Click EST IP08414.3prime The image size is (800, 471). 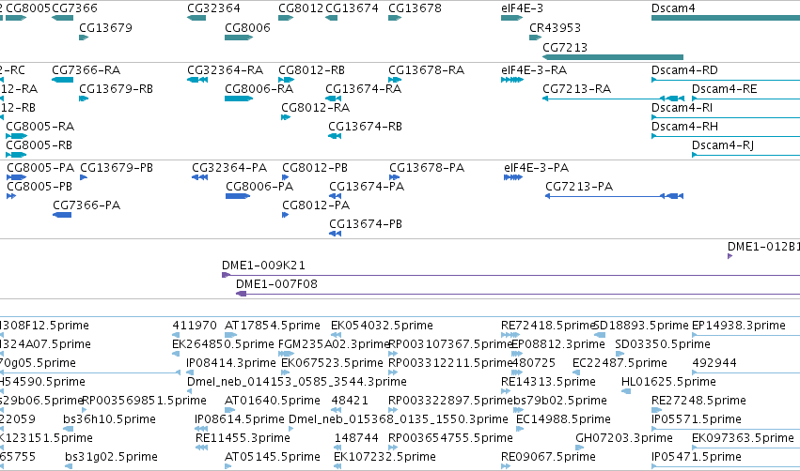point(231,363)
